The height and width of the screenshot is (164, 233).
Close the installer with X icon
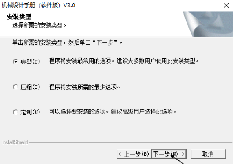coord(226,6)
